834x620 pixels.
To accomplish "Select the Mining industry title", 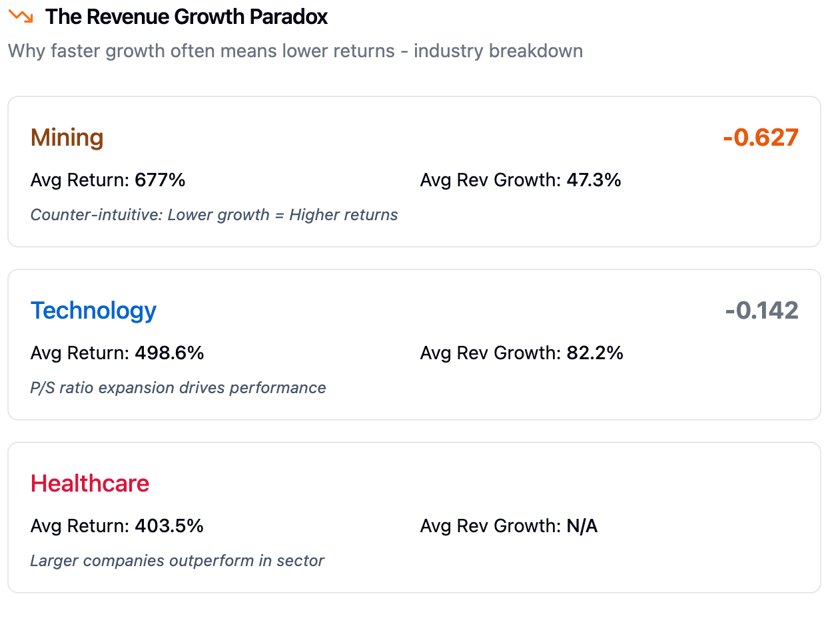I will (67, 138).
